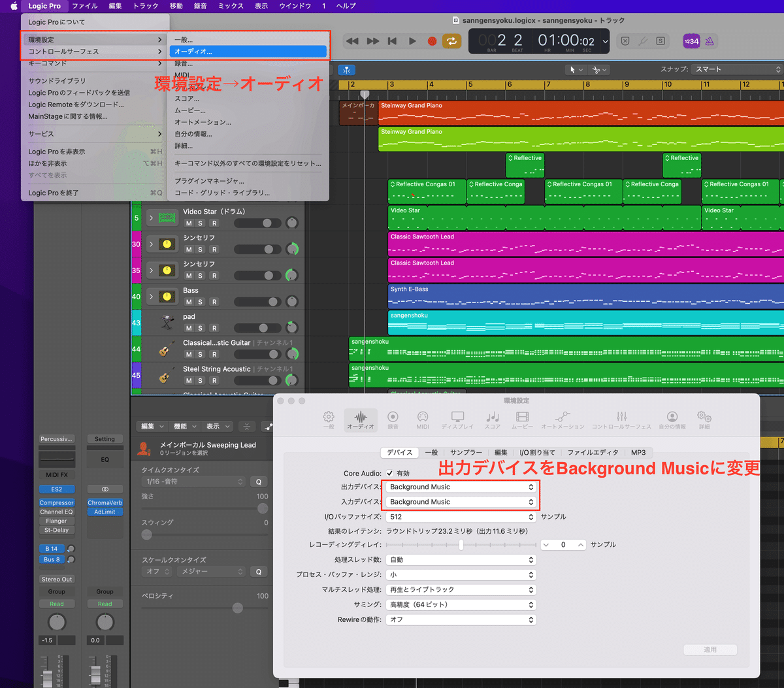Switch to the I/O割り当て tab

pos(538,452)
